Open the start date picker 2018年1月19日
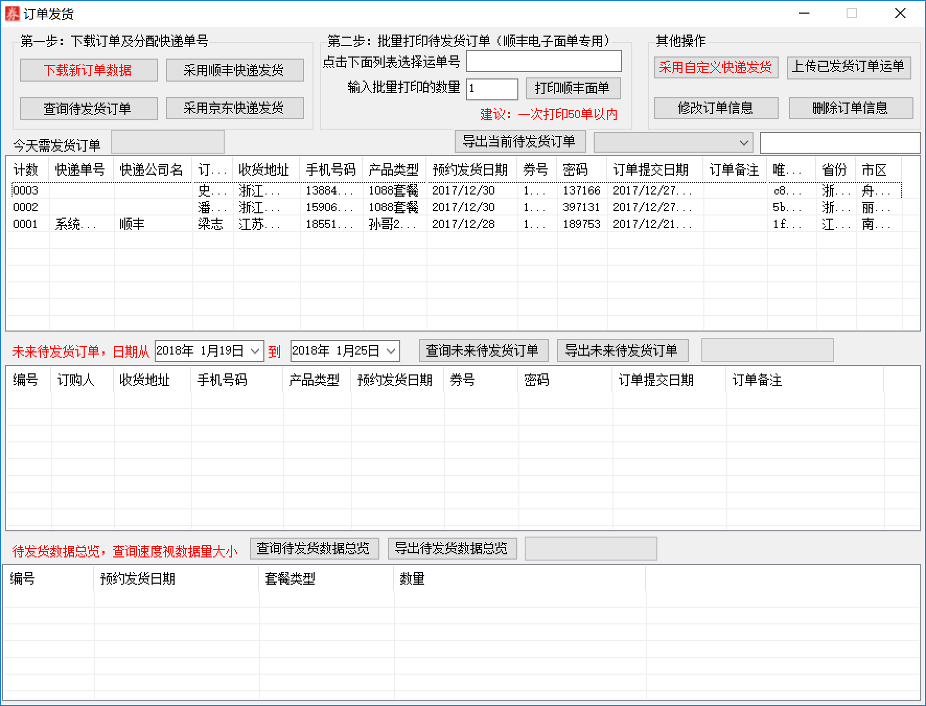Screen dimensions: 926x706 tap(208, 351)
